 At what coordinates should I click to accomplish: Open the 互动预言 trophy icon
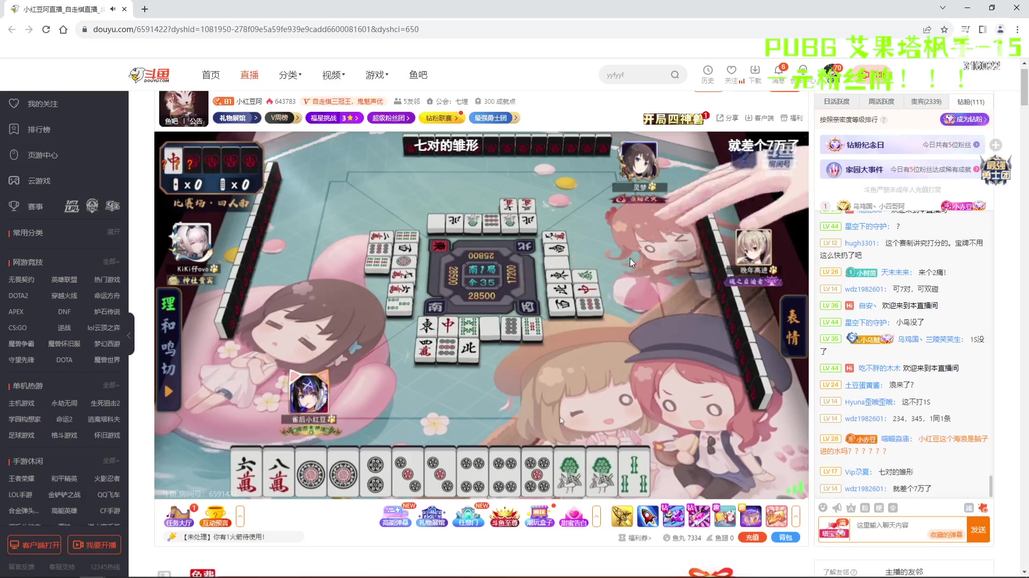pos(215,516)
